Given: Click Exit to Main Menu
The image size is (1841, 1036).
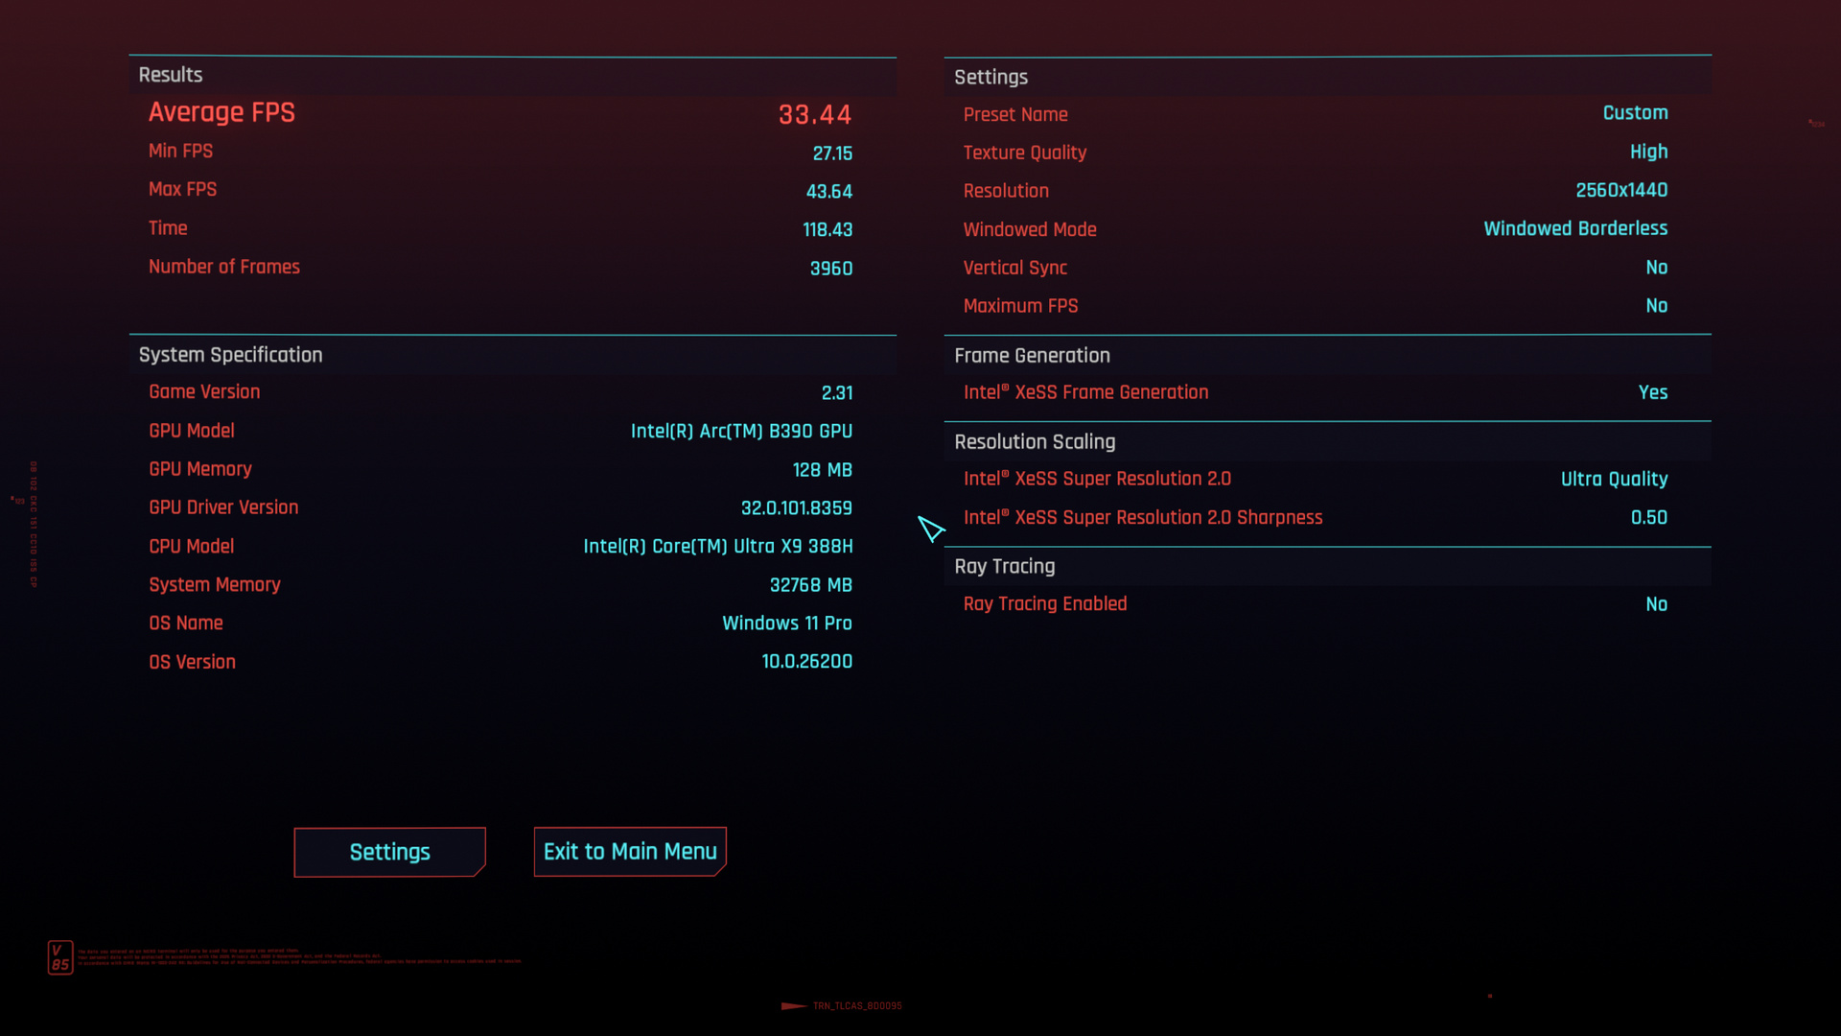Looking at the screenshot, I should pyautogui.click(x=629, y=851).
